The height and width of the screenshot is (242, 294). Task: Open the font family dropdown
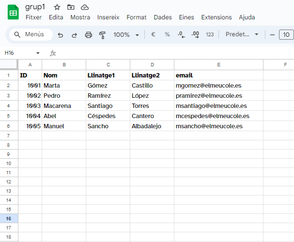click(242, 35)
